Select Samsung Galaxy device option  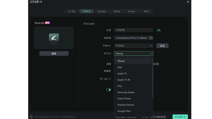coord(133,92)
